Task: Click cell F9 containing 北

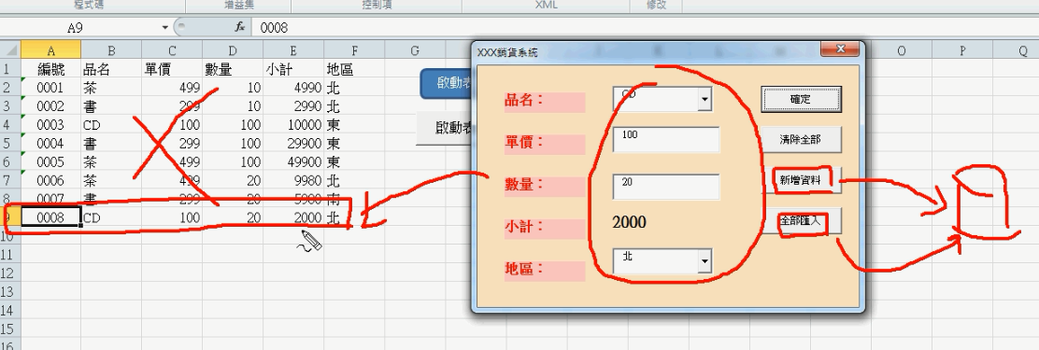Action: [x=354, y=217]
